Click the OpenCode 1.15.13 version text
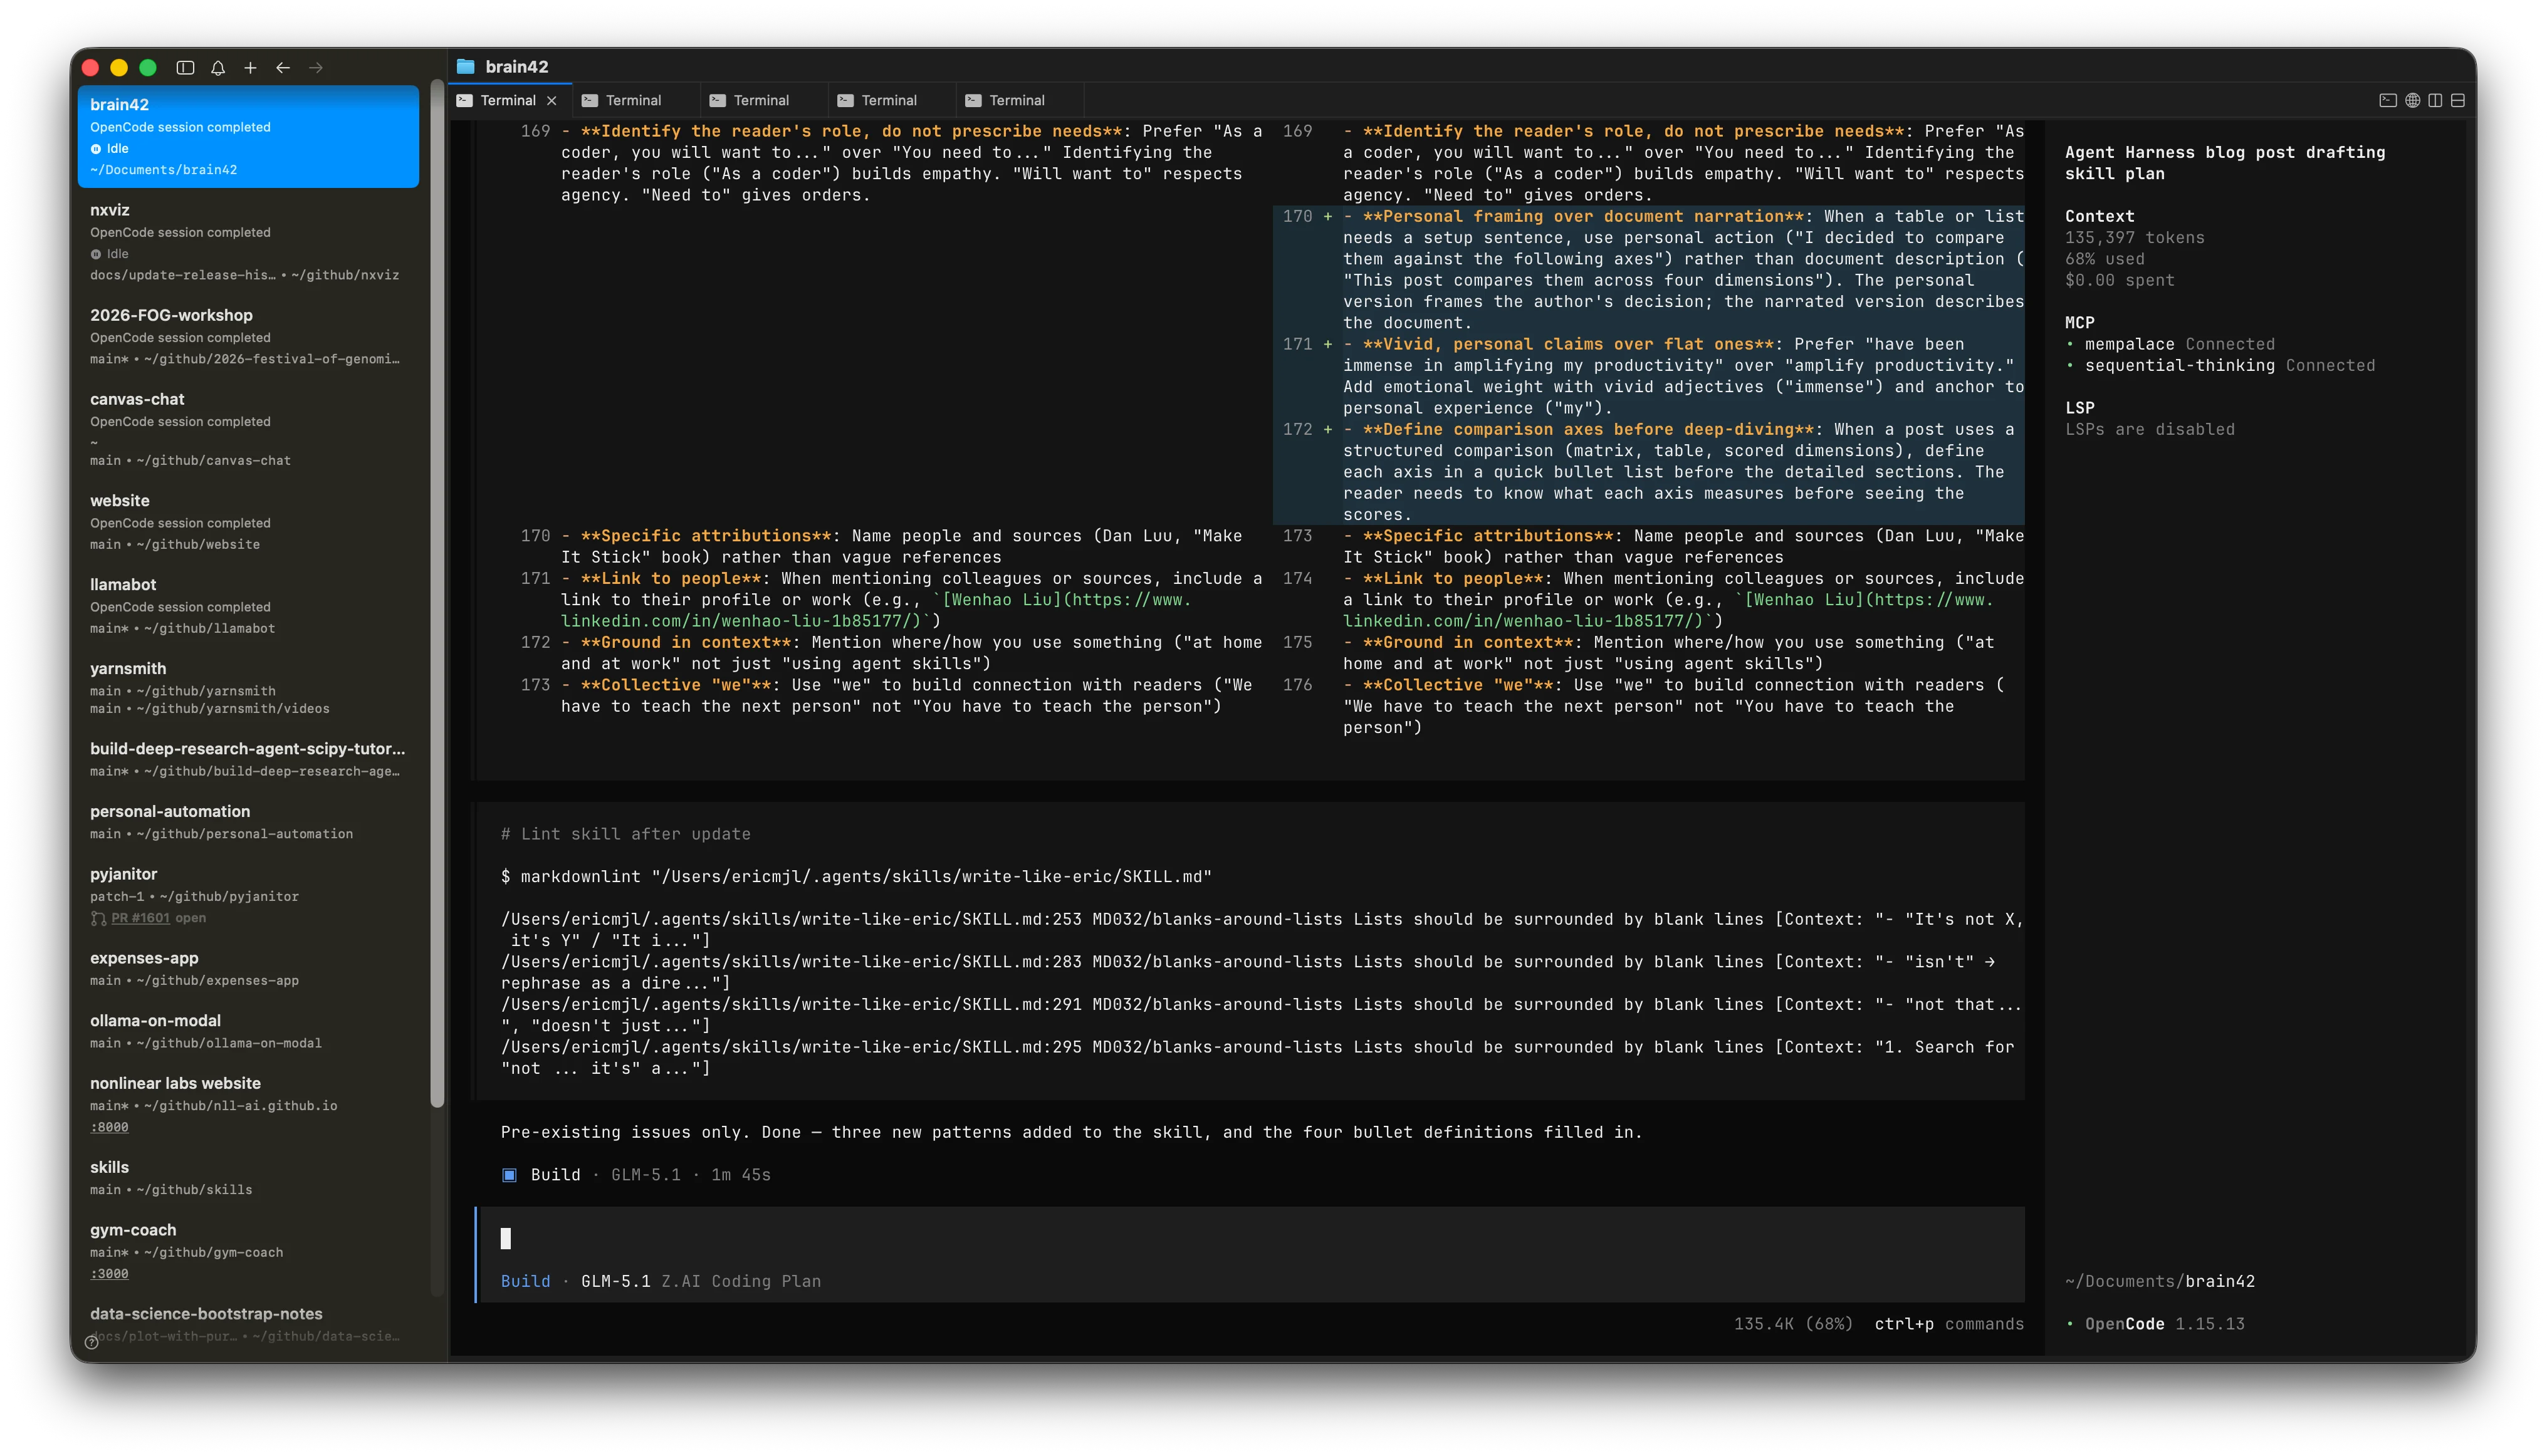2547x1456 pixels. point(2164,1324)
